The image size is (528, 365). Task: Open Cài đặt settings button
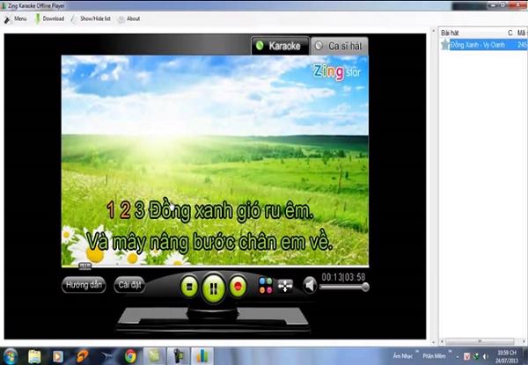tap(130, 285)
